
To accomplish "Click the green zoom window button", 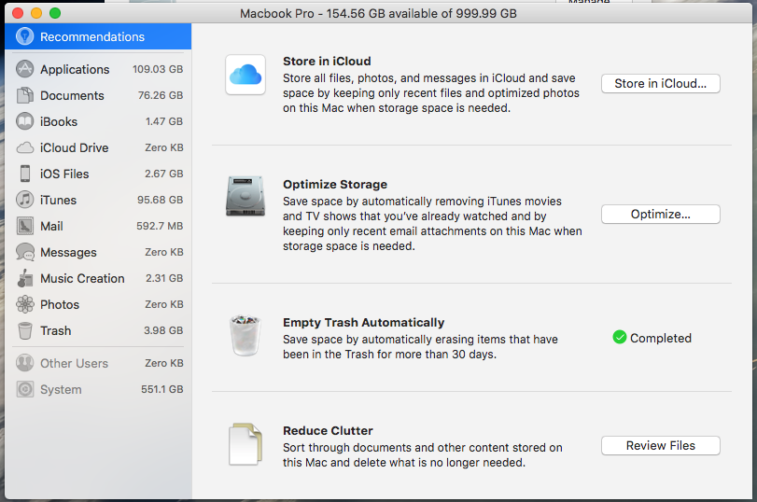I will point(55,13).
